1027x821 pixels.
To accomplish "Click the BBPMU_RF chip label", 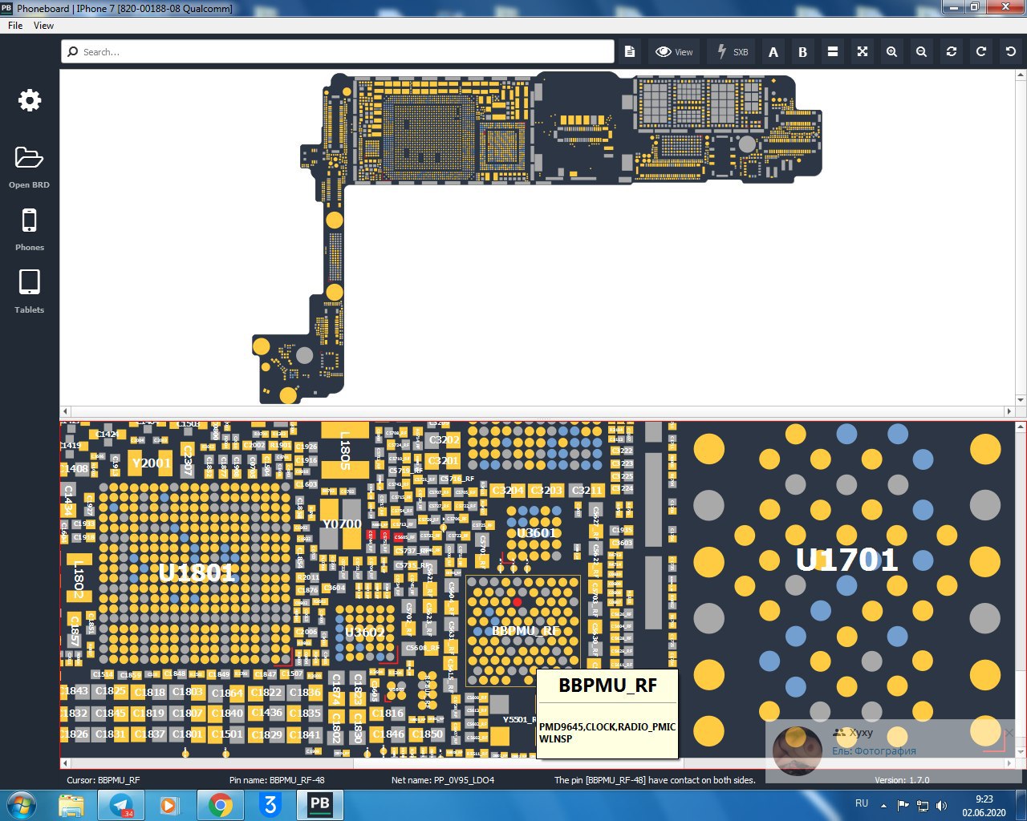I will 526,631.
